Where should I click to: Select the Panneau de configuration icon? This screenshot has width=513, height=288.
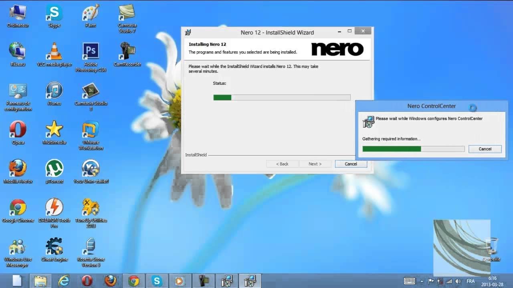[18, 97]
